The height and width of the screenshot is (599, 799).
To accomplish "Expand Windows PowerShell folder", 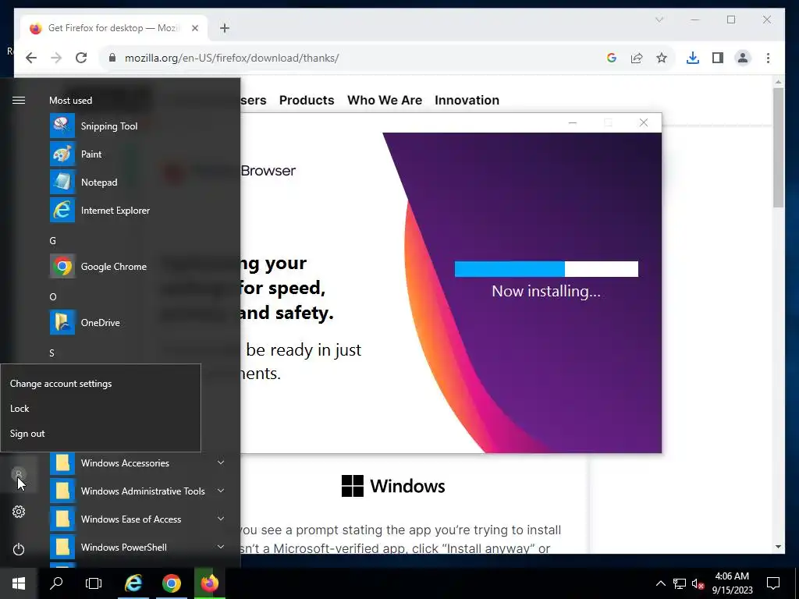I will 137,547.
